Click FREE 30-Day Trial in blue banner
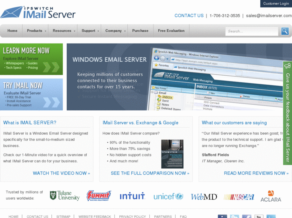The image size is (292, 218). (x=19, y=97)
